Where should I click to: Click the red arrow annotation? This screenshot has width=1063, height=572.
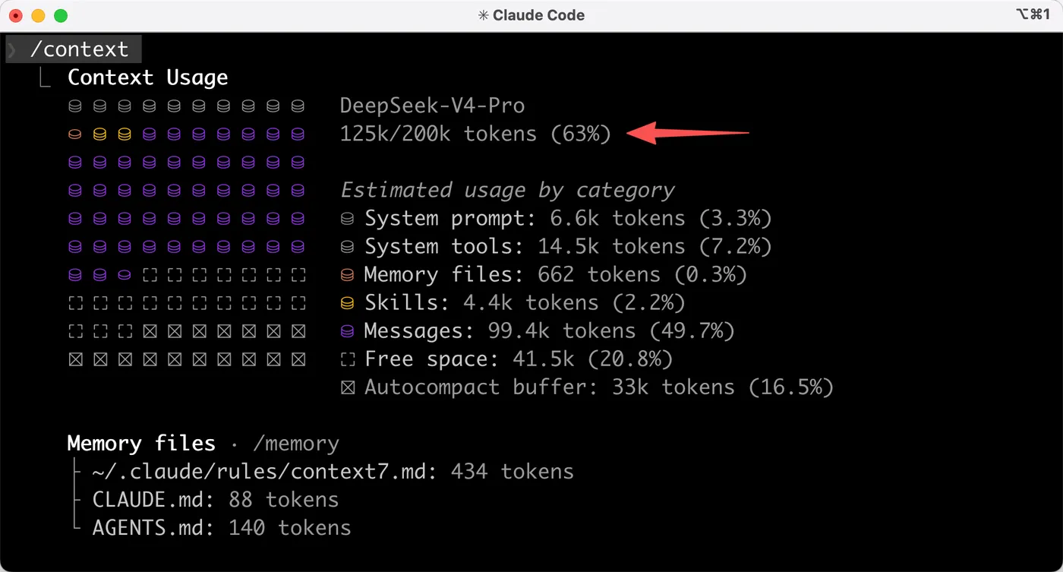(692, 132)
